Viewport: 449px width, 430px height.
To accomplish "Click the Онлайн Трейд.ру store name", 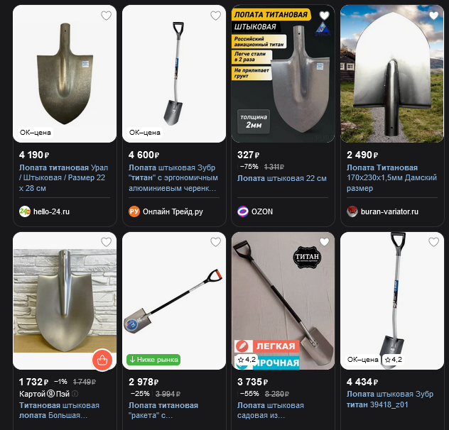I will (173, 211).
